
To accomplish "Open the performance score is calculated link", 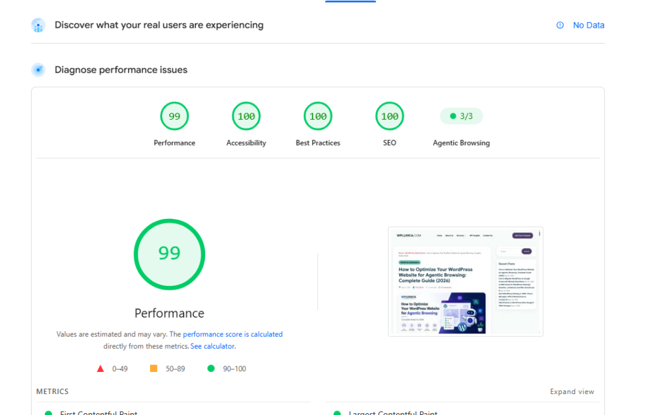I will tap(233, 334).
